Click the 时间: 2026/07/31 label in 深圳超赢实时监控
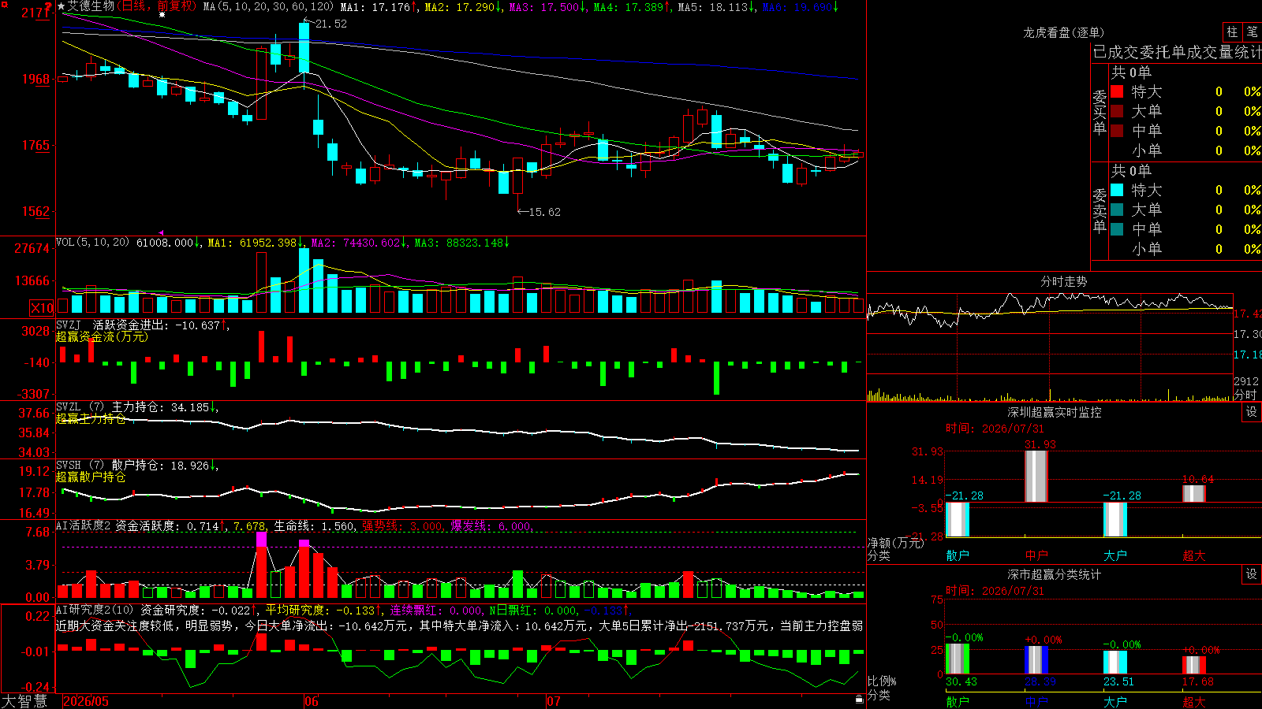 [995, 429]
